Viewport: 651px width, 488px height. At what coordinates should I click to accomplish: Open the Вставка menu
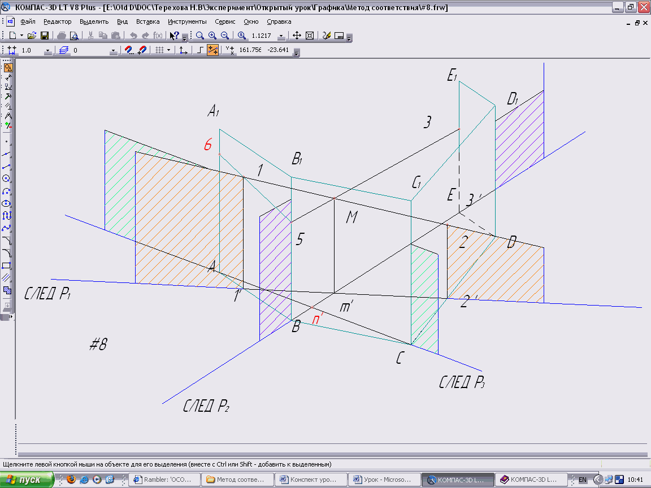coord(147,21)
